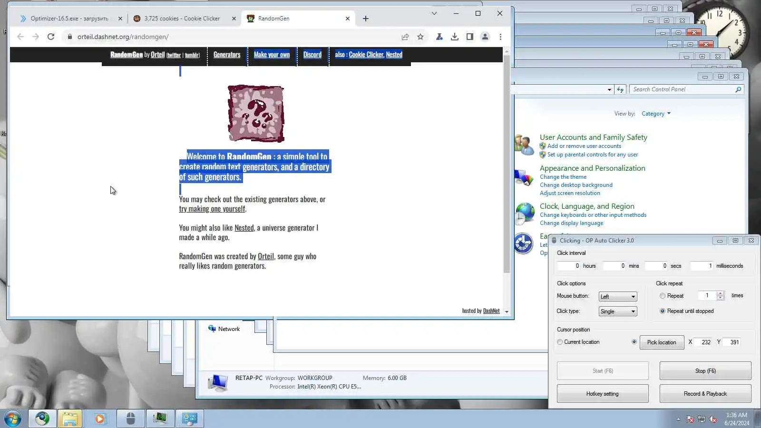Viewport: 761px width, 428px height.
Task: Open Windows Explorer from the taskbar
Action: coord(70,418)
